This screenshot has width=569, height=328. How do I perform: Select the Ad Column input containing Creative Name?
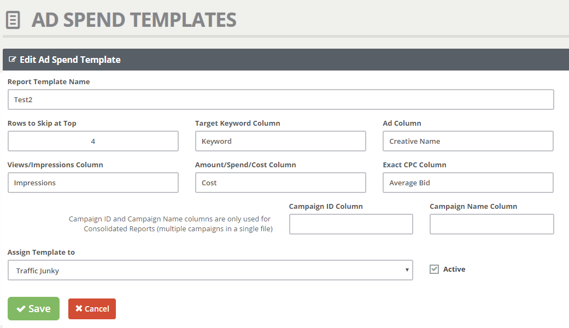pyautogui.click(x=468, y=141)
